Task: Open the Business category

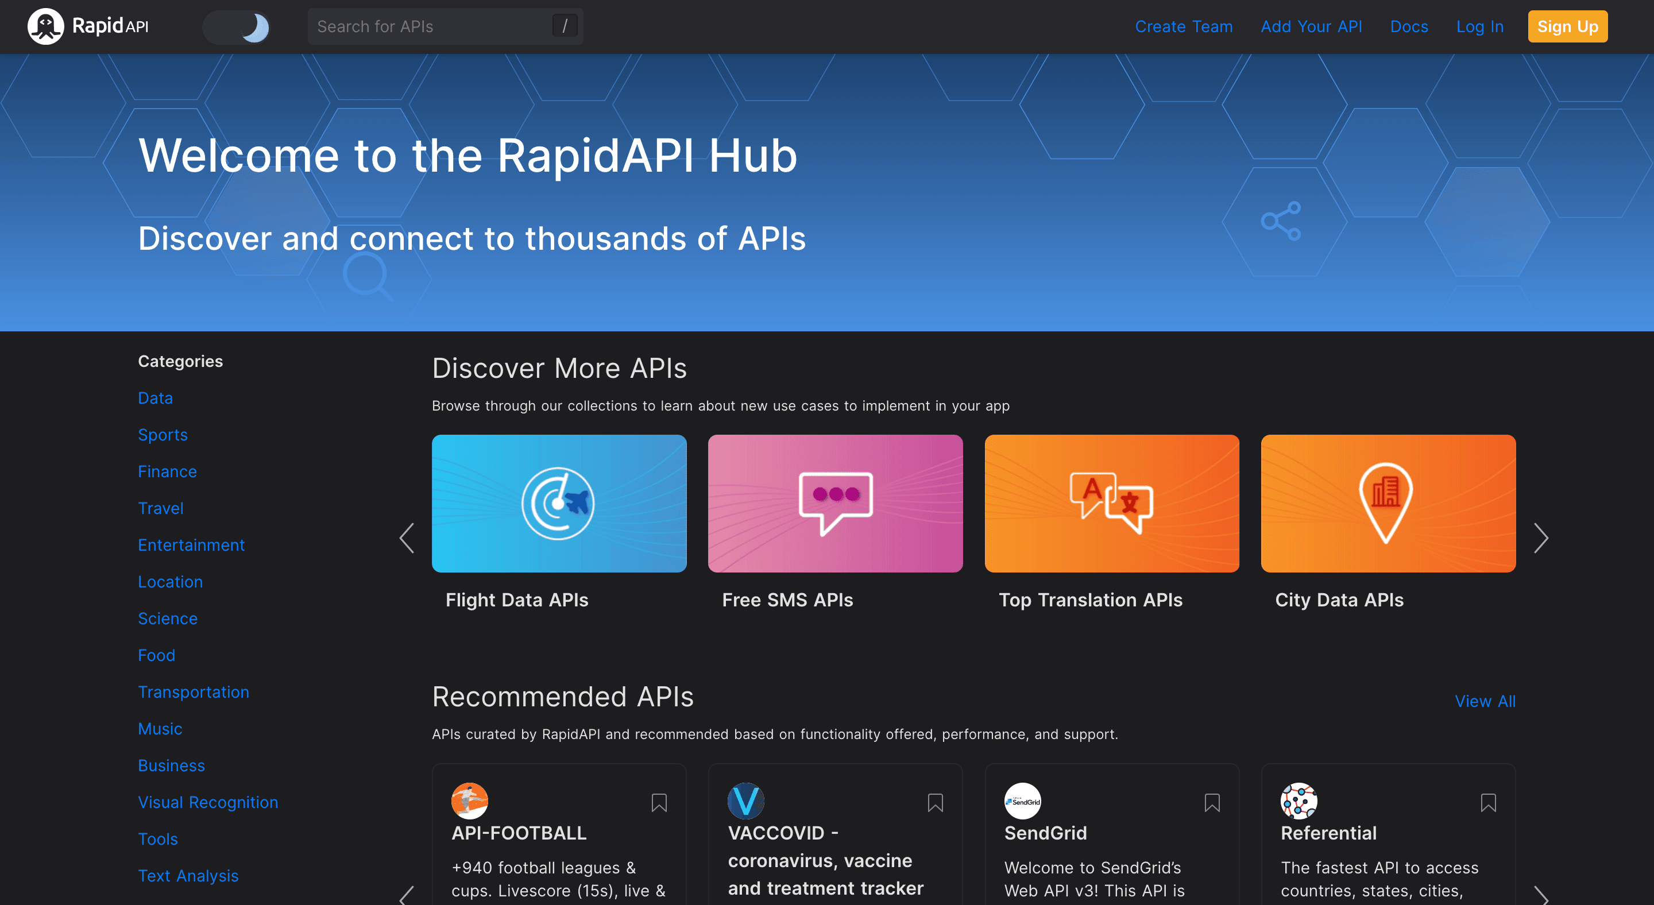Action: click(x=172, y=765)
